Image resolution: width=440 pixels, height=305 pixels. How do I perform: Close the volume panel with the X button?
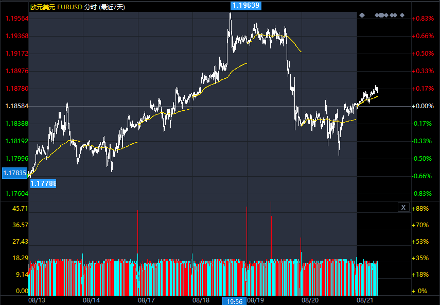403,207
